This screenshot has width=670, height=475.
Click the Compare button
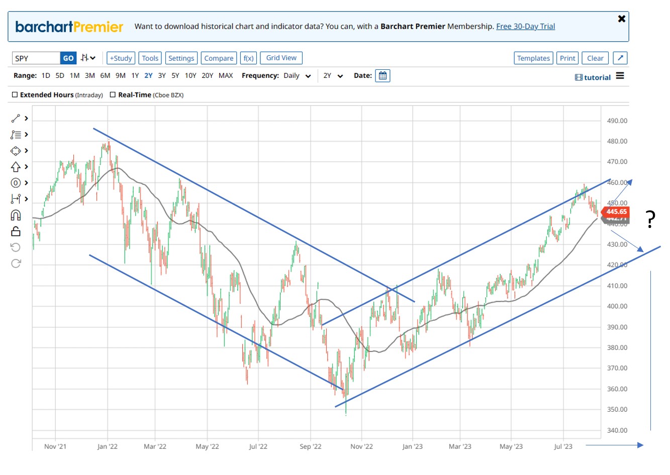219,58
